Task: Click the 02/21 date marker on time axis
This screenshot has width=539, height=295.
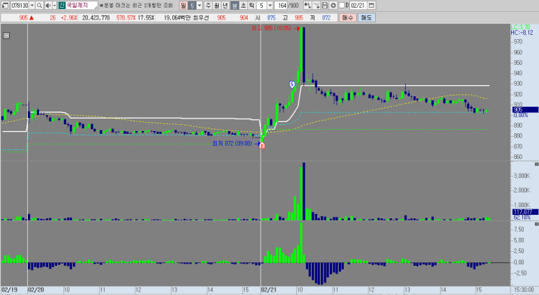Action: [268, 290]
